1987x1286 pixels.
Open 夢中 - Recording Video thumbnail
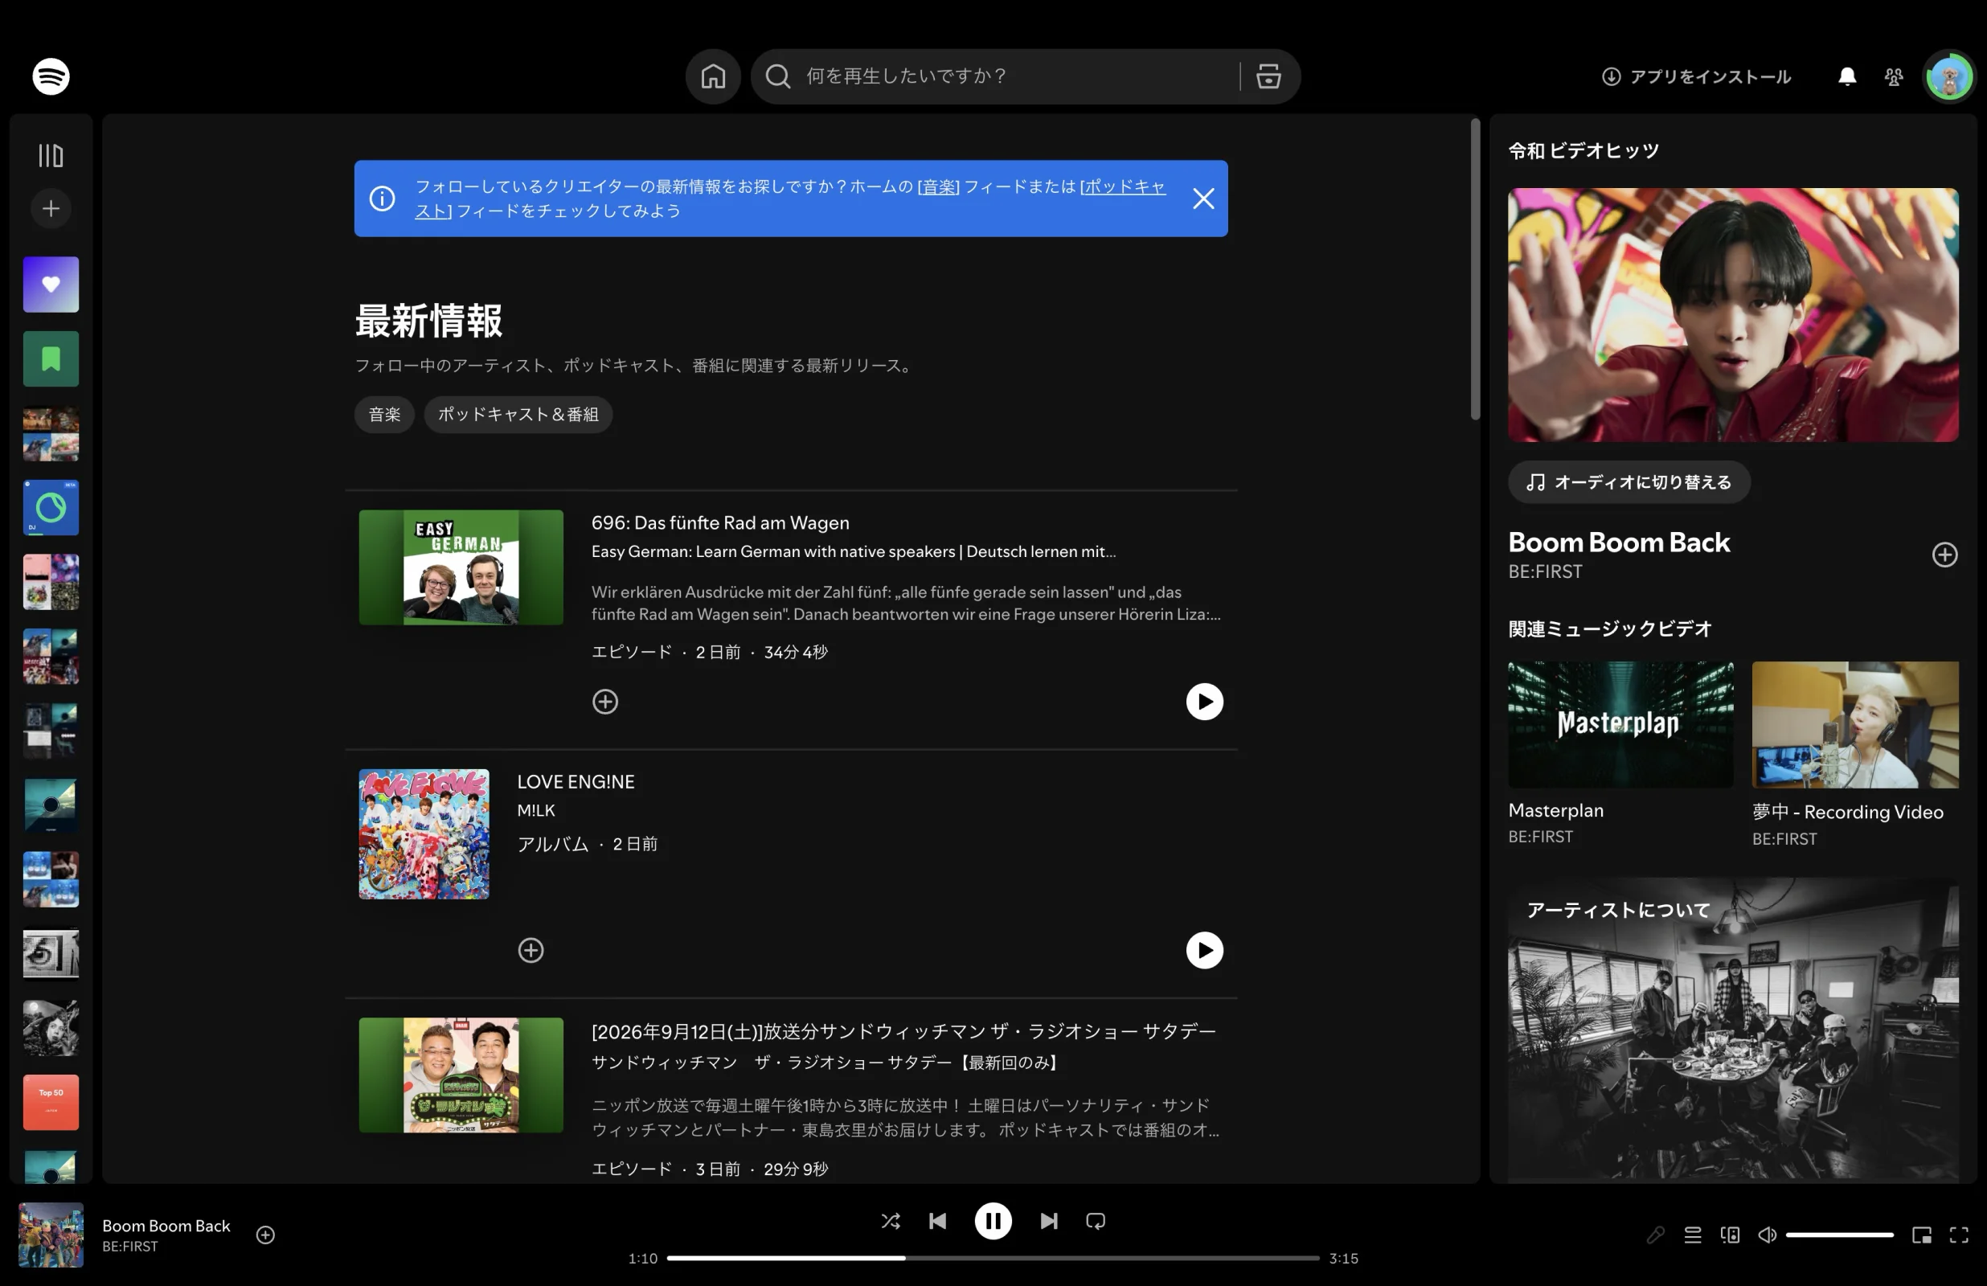[x=1855, y=725]
